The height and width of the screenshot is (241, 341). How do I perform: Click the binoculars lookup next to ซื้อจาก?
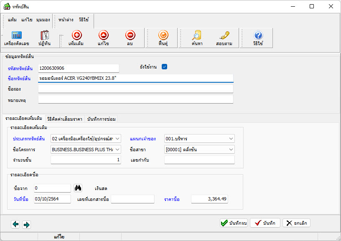(x=78, y=188)
